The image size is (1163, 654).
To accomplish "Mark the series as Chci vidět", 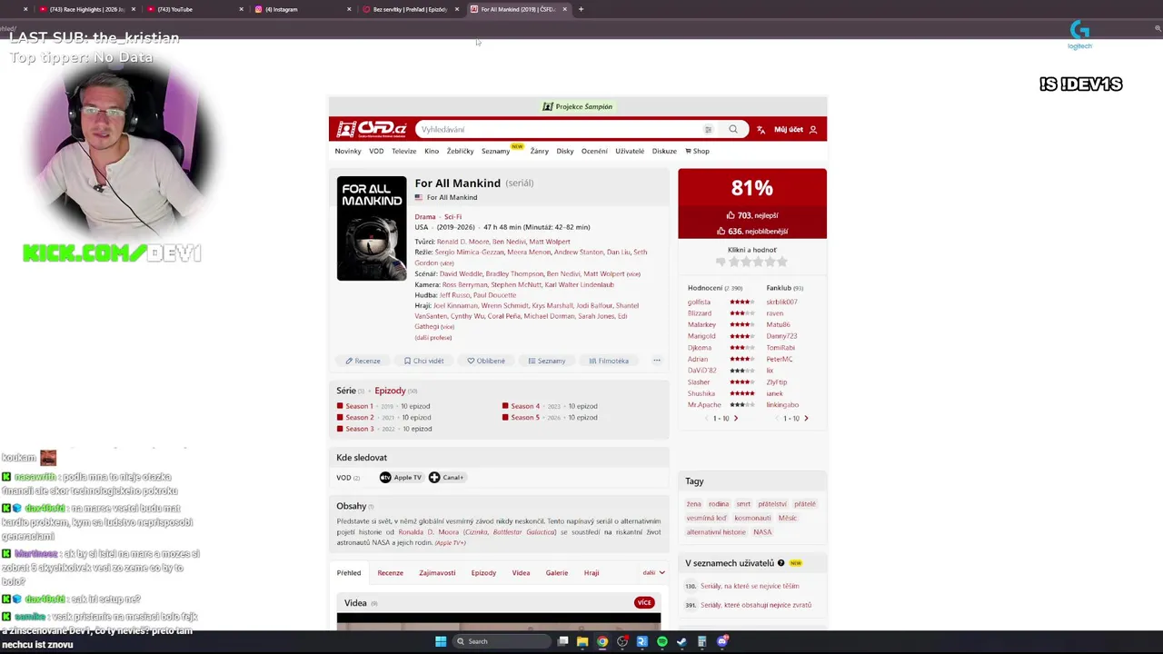I will tap(423, 361).
